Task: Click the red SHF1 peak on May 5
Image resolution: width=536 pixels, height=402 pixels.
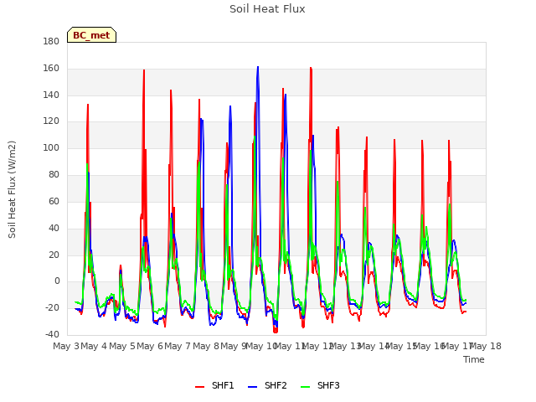Action: (144, 70)
